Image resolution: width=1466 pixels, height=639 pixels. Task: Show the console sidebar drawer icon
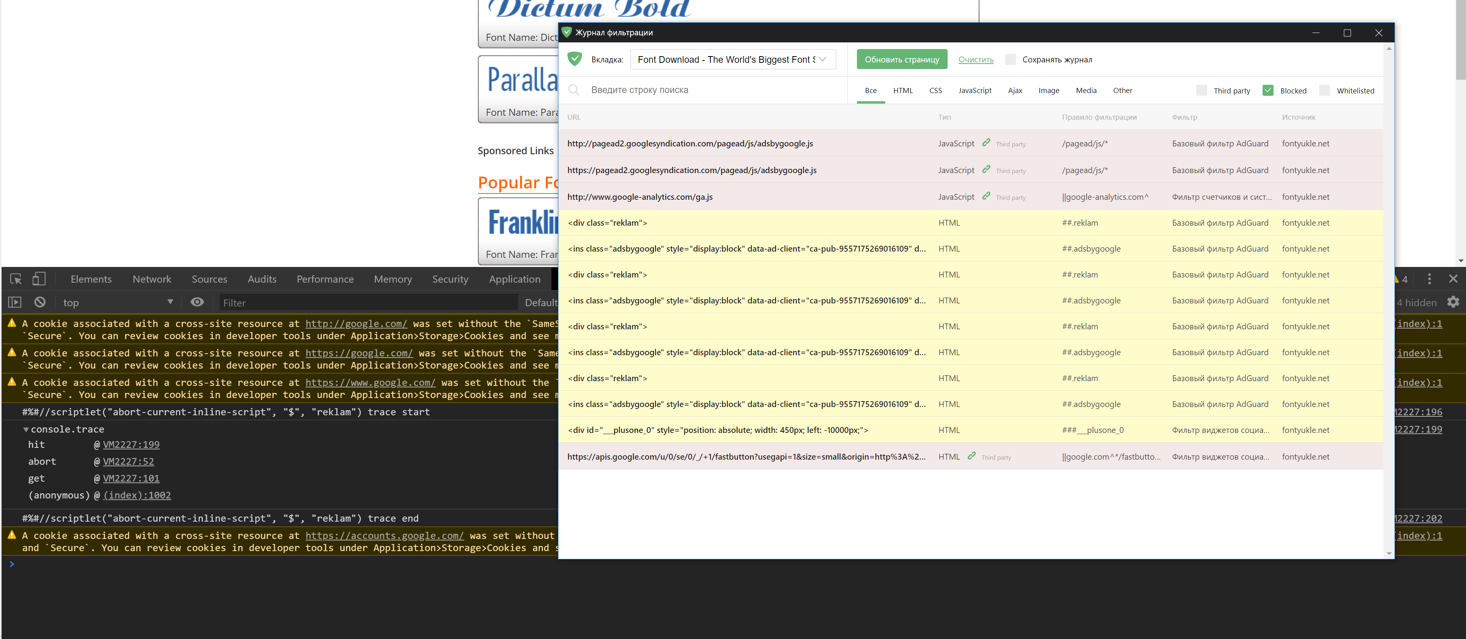pos(14,302)
